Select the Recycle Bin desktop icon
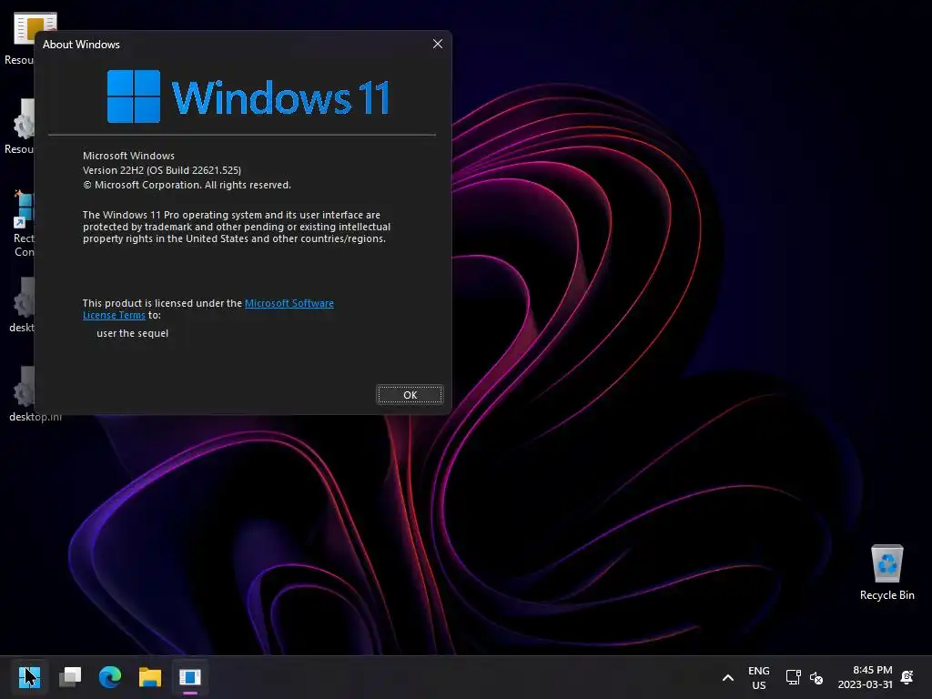 (886, 572)
